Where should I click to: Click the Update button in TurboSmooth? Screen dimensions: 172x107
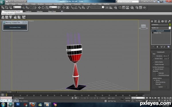click(x=161, y=87)
